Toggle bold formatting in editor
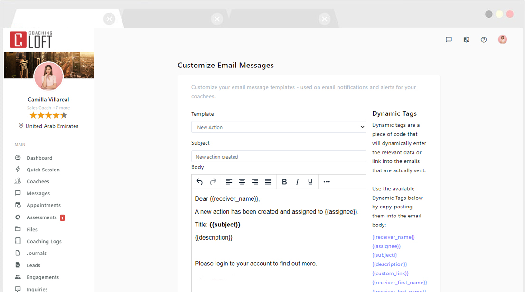 pyautogui.click(x=284, y=182)
